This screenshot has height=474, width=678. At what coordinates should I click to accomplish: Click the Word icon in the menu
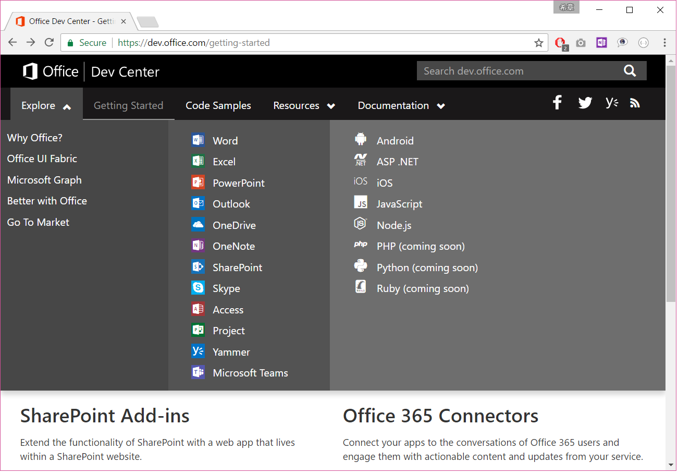coord(198,140)
